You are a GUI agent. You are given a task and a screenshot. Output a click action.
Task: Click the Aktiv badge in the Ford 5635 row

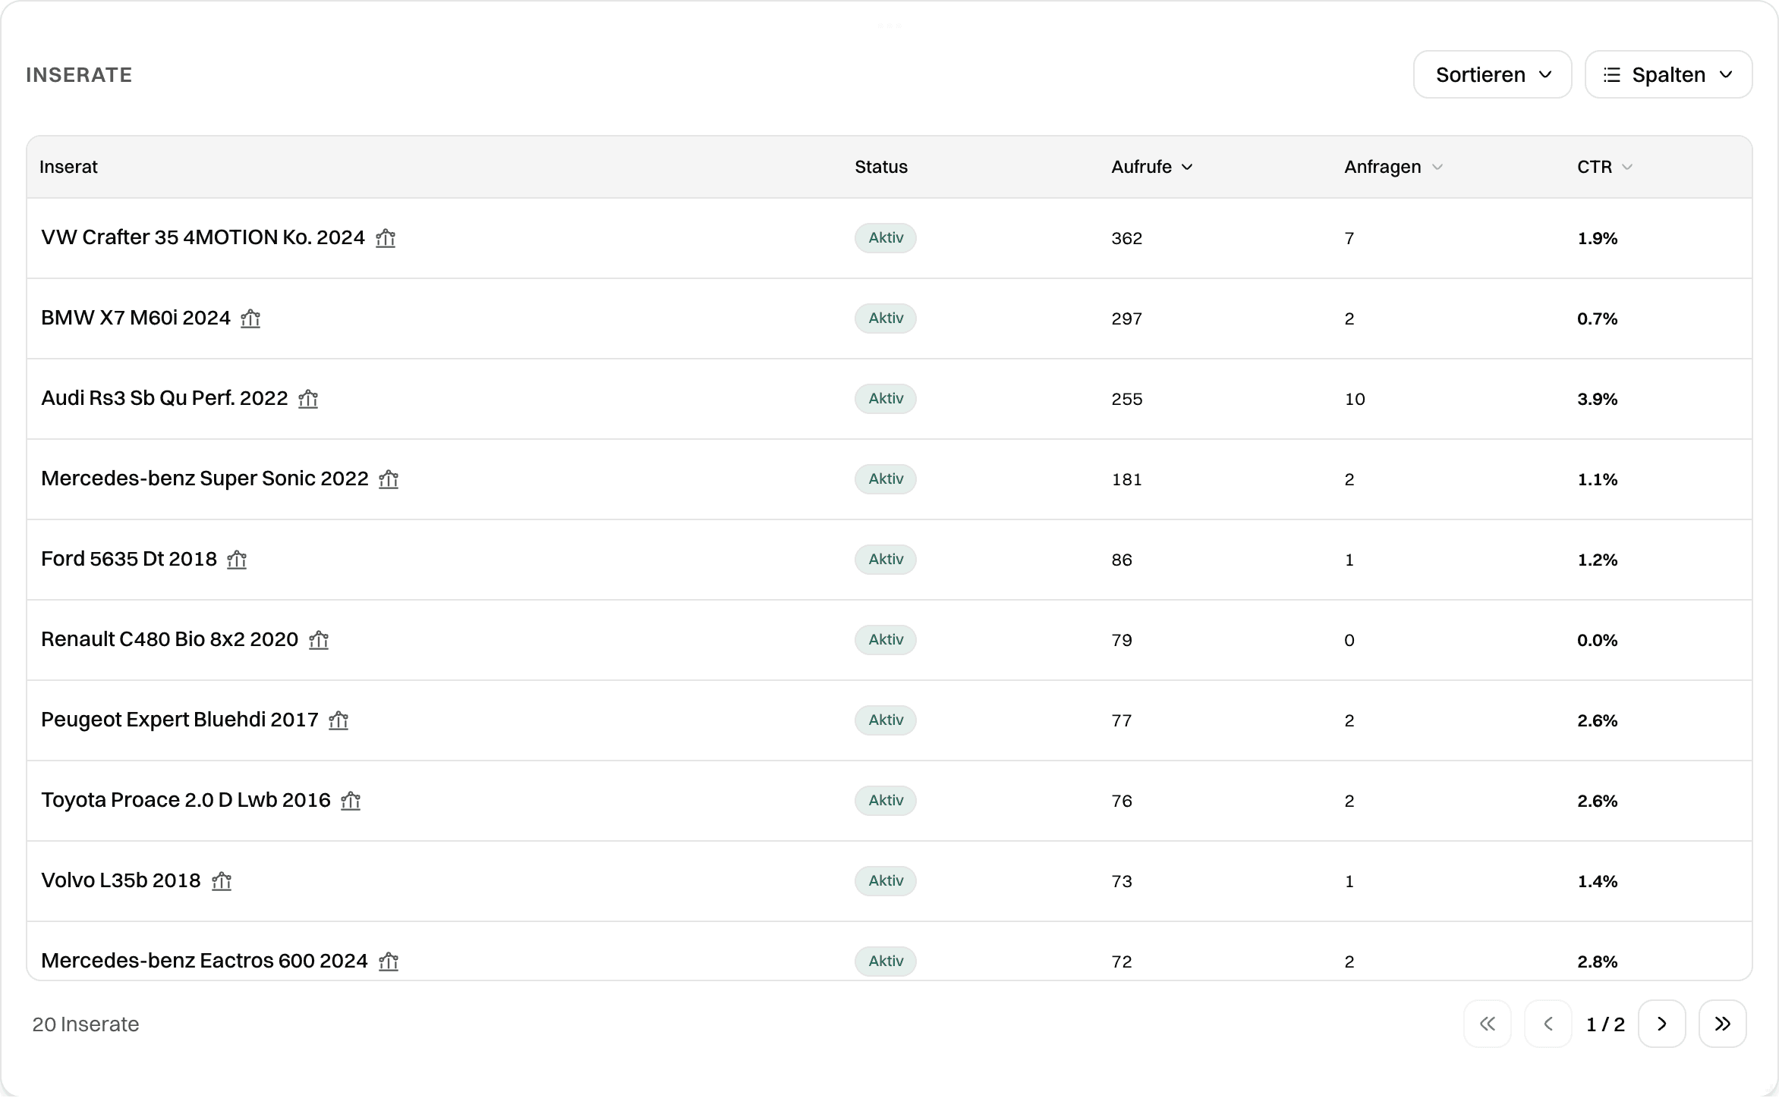886,560
